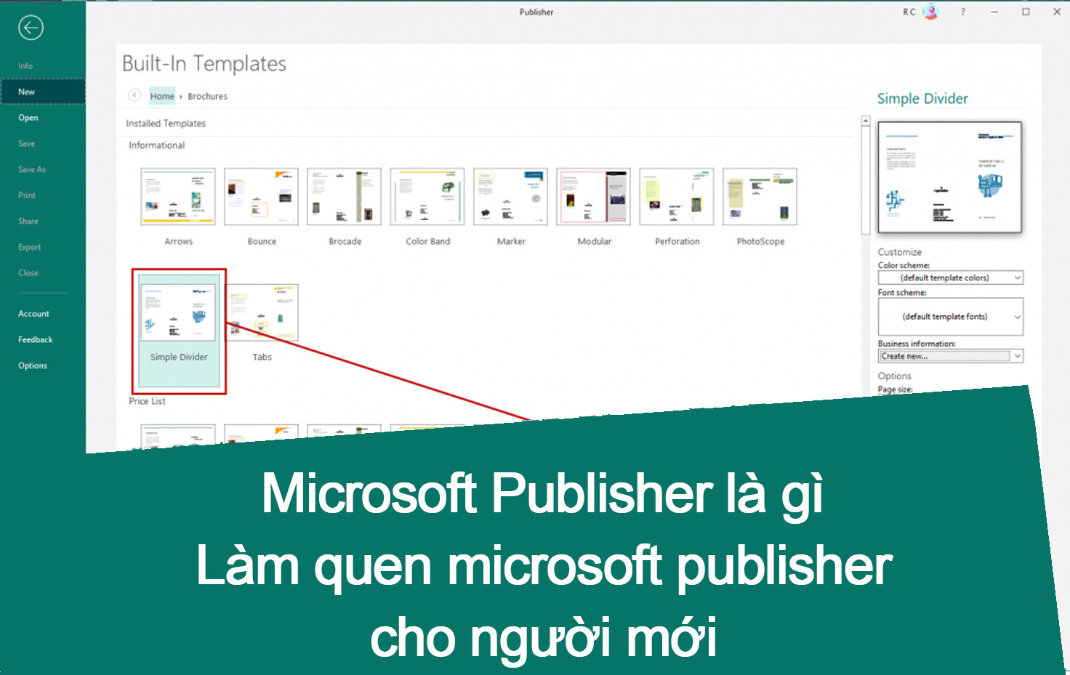The height and width of the screenshot is (675, 1070).
Task: Select the Perforation brochure template
Action: [x=677, y=207]
